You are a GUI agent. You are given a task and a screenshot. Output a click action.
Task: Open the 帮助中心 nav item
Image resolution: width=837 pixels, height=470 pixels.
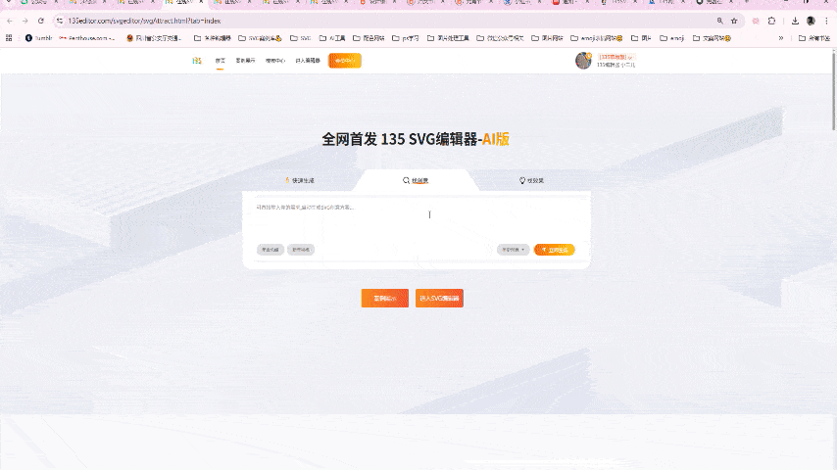275,61
